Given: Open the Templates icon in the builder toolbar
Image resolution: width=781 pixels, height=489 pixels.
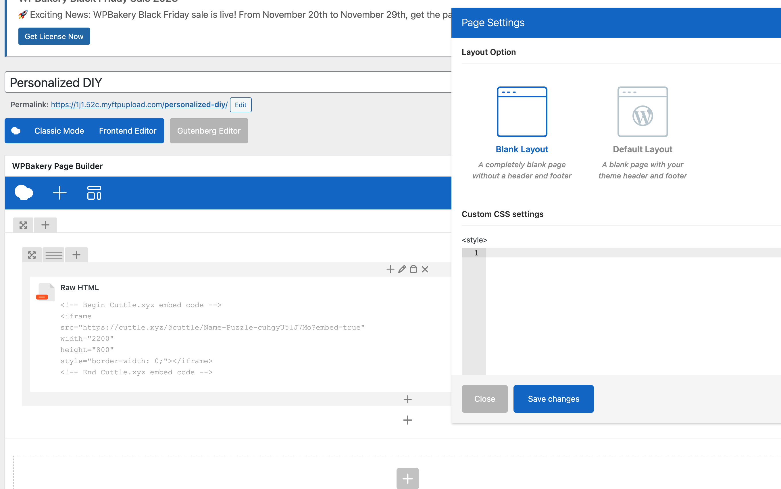Looking at the screenshot, I should (94, 193).
